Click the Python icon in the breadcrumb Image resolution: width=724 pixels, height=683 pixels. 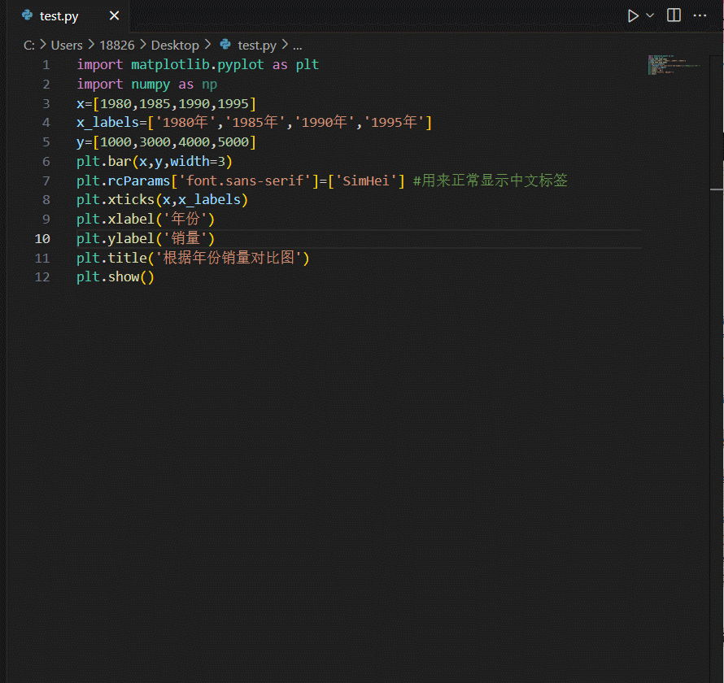[225, 44]
